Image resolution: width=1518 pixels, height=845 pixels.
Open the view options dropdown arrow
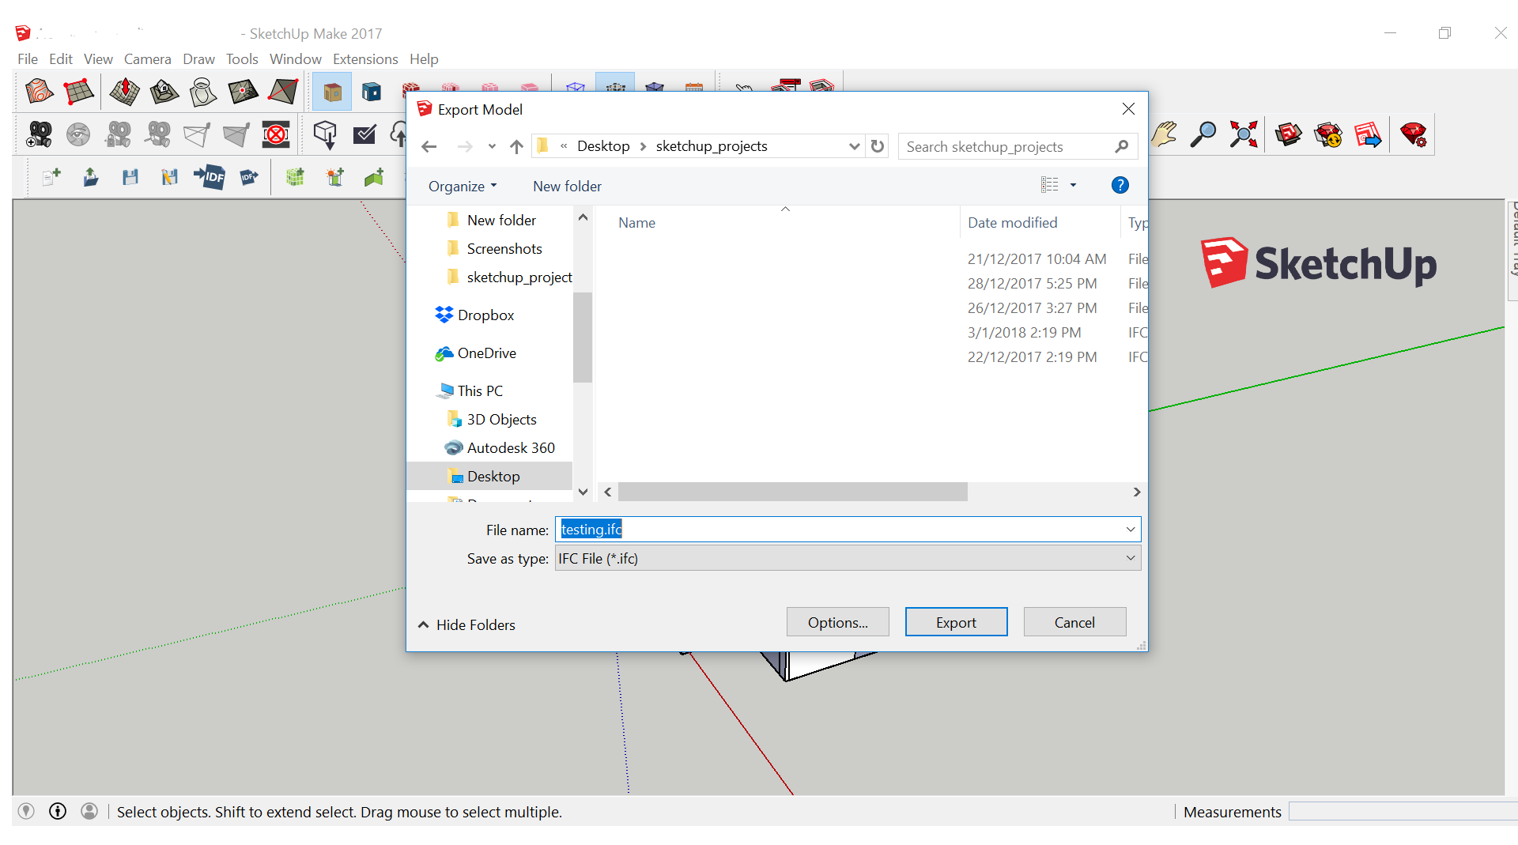[1073, 185]
